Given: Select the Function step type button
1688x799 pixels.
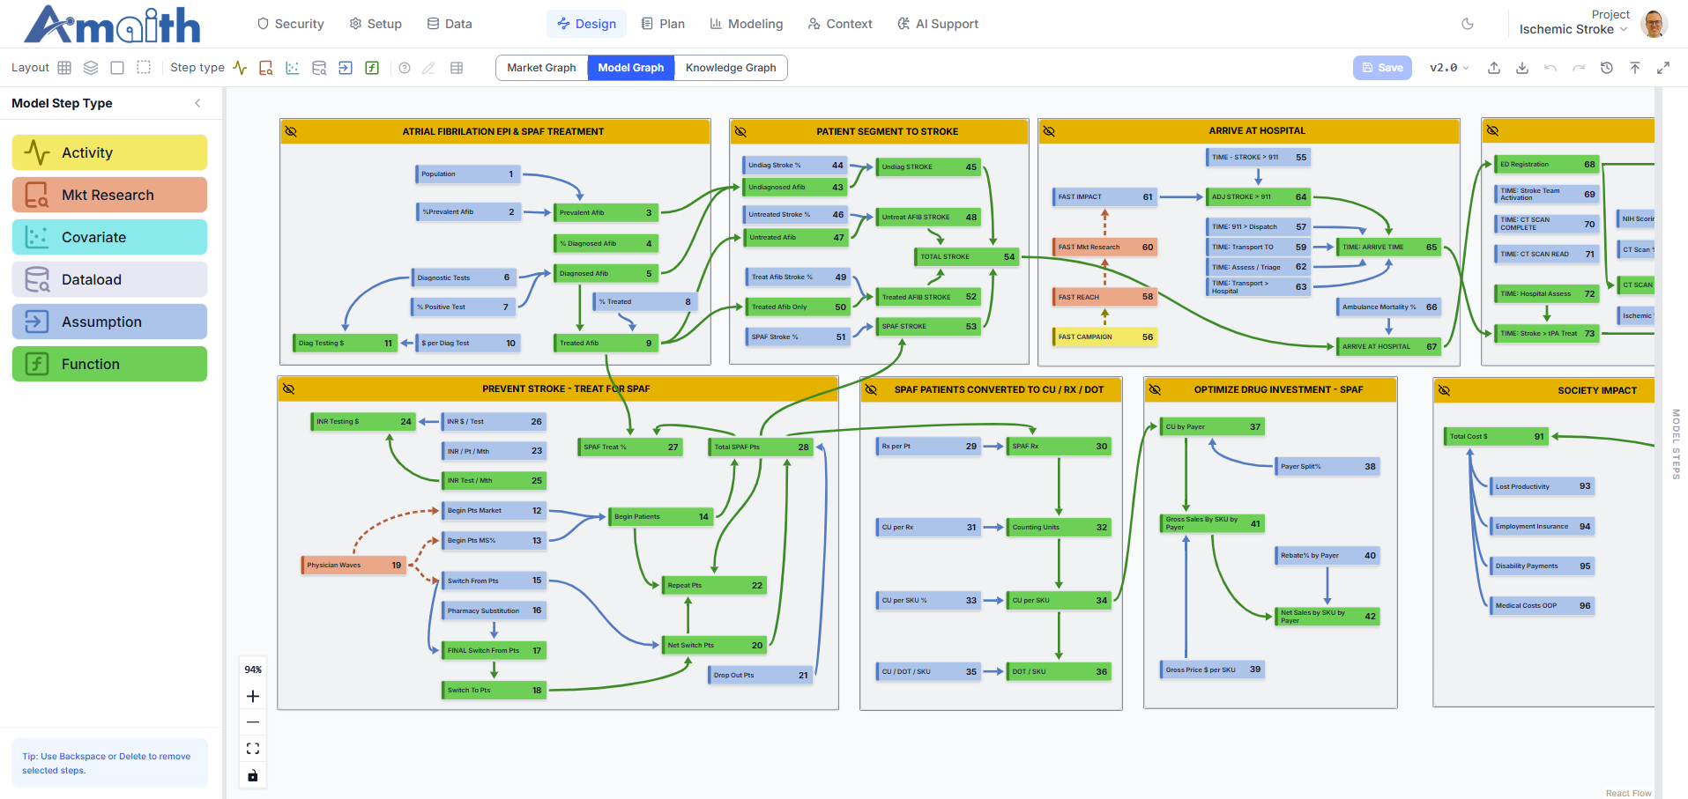Looking at the screenshot, I should coord(109,364).
